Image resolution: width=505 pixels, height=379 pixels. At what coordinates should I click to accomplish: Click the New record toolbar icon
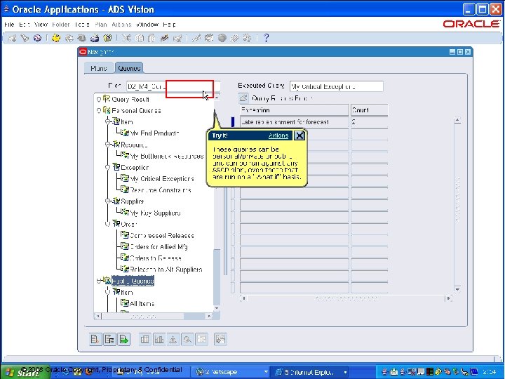[x=12, y=38]
